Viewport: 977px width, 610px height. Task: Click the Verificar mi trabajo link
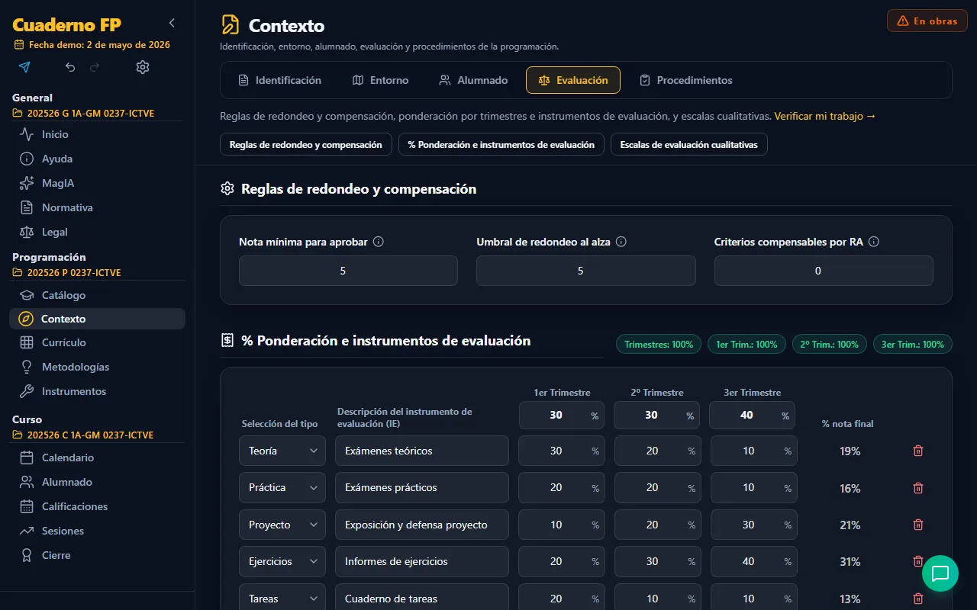pyautogui.click(x=825, y=117)
